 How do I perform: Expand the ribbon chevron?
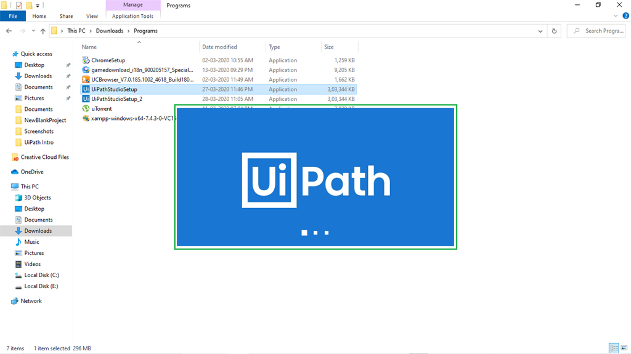click(x=616, y=16)
